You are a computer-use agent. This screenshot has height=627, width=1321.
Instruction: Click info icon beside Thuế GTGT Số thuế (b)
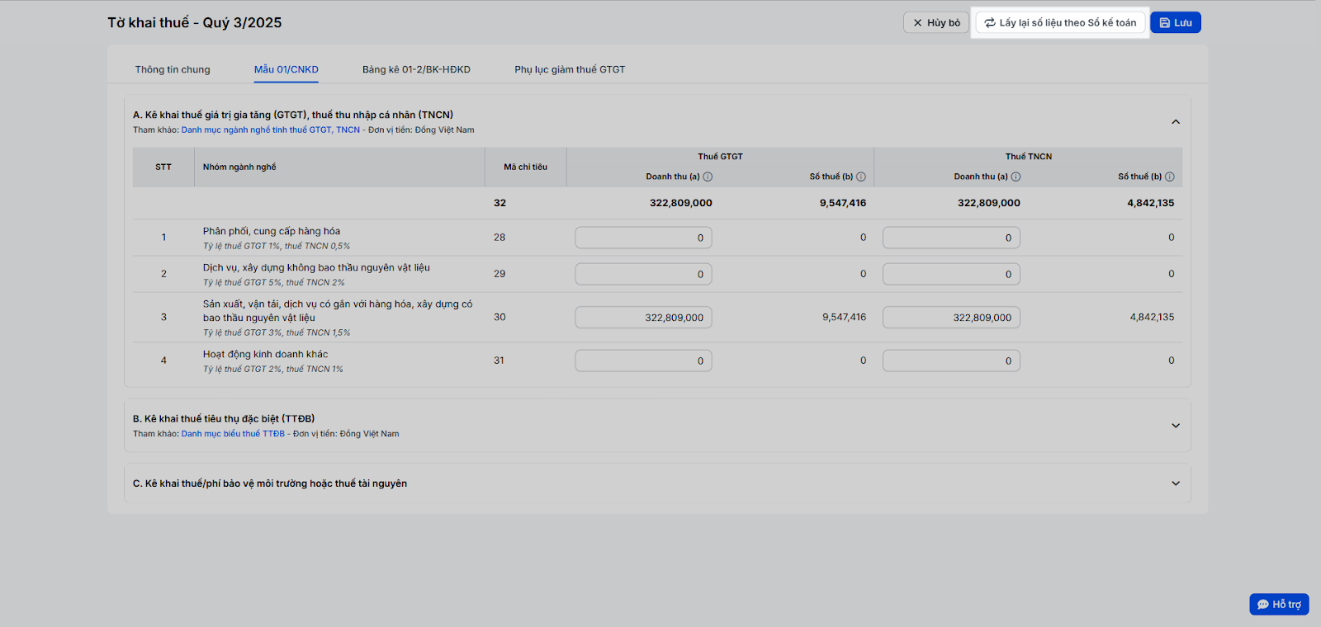[861, 177]
